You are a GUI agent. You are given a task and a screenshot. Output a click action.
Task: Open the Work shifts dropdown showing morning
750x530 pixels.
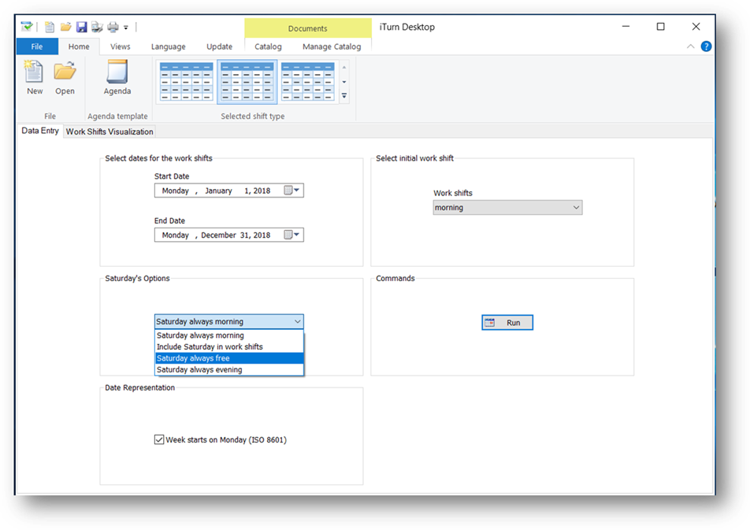(507, 208)
